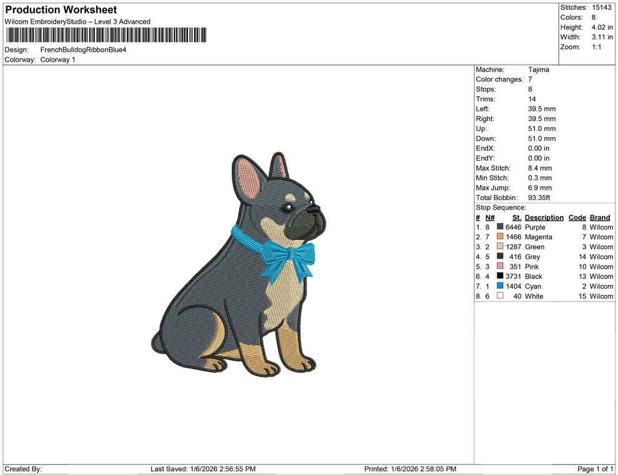
Task: Select the Cyan thread color chip
Action: click(499, 286)
